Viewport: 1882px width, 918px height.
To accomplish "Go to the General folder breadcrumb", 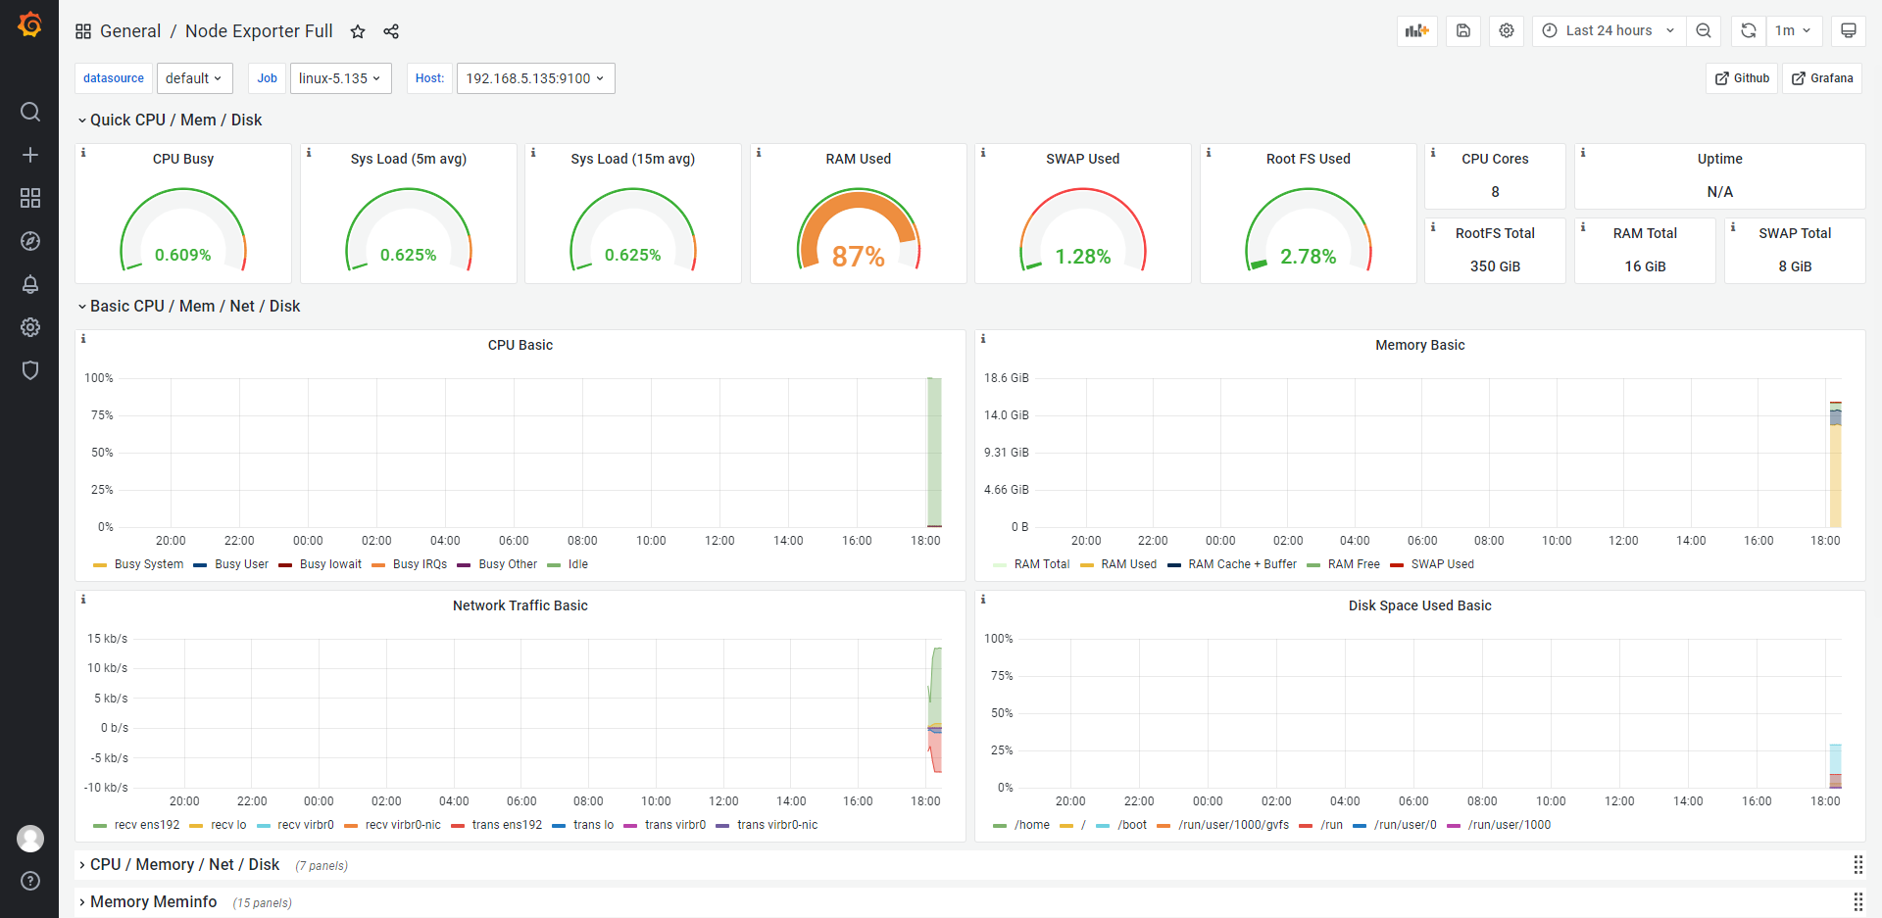I will pos(130,31).
